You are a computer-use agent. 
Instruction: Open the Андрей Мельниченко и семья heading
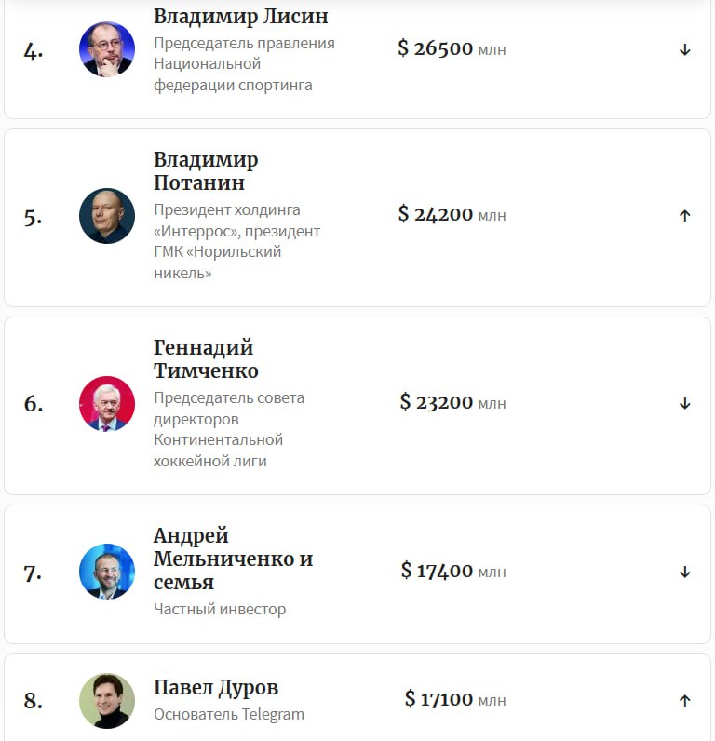pos(233,559)
